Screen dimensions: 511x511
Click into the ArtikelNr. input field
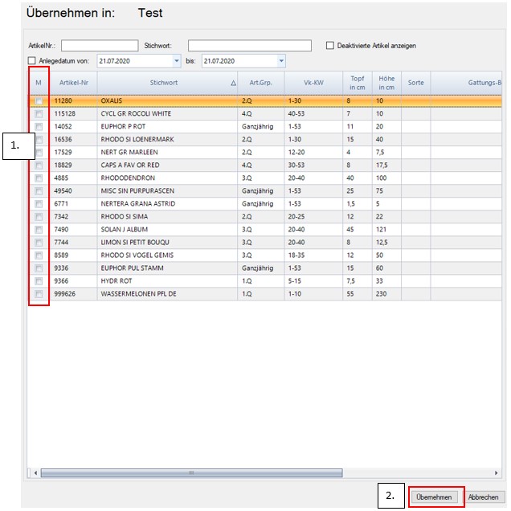pos(88,46)
